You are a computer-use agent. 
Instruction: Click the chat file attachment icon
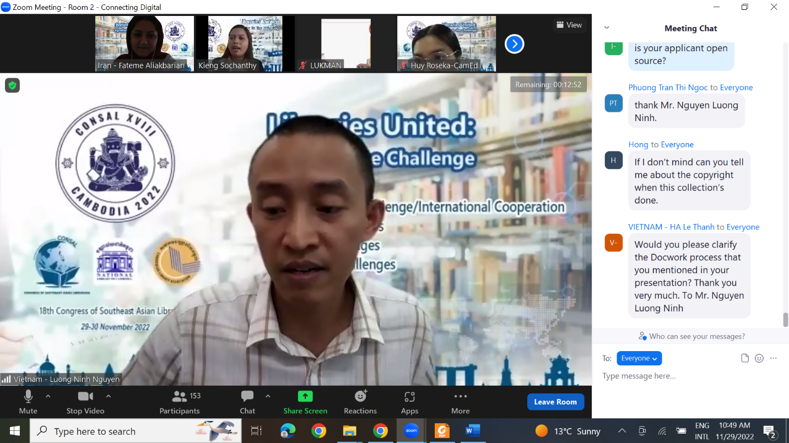745,358
